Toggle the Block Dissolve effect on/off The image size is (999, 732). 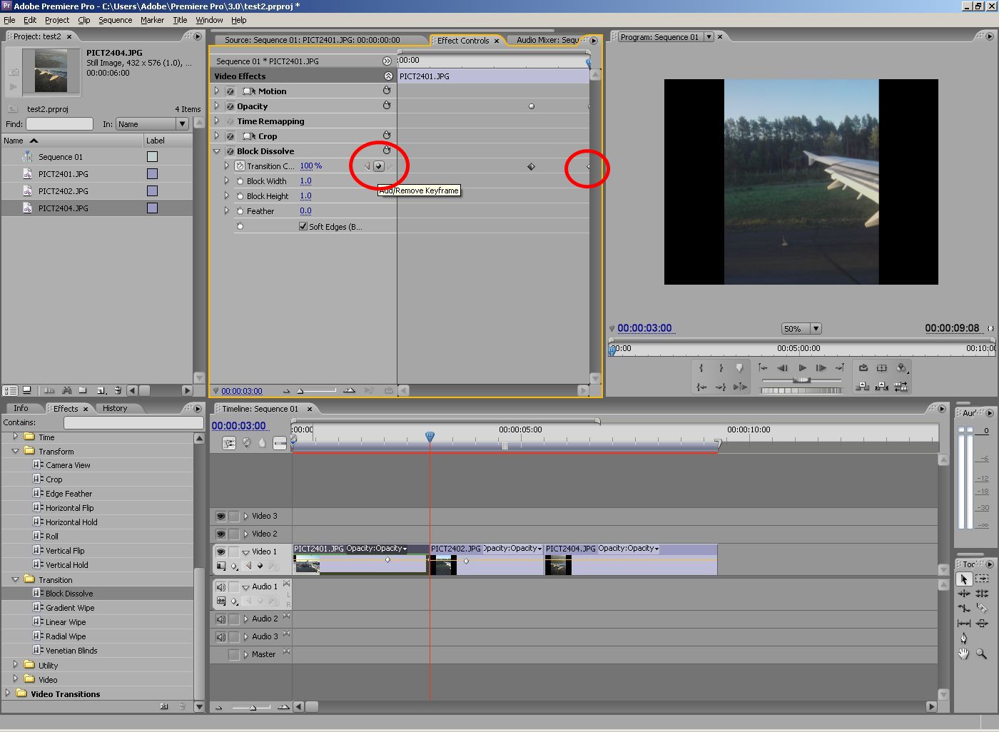click(230, 151)
